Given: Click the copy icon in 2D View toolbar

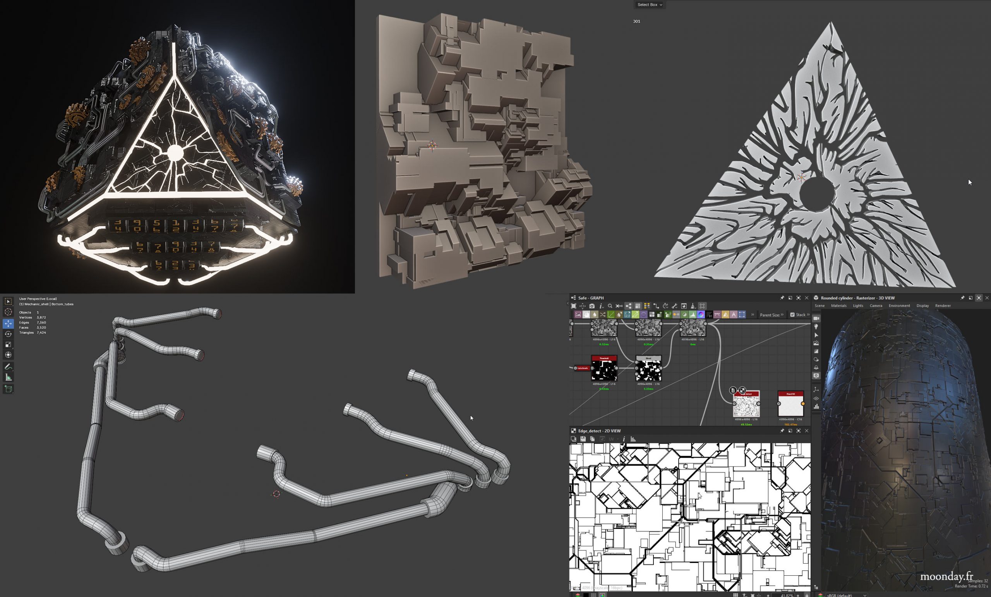Looking at the screenshot, I should (592, 439).
